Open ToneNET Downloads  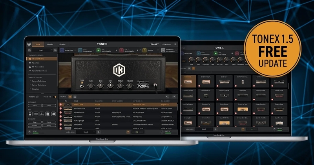tap(39, 71)
